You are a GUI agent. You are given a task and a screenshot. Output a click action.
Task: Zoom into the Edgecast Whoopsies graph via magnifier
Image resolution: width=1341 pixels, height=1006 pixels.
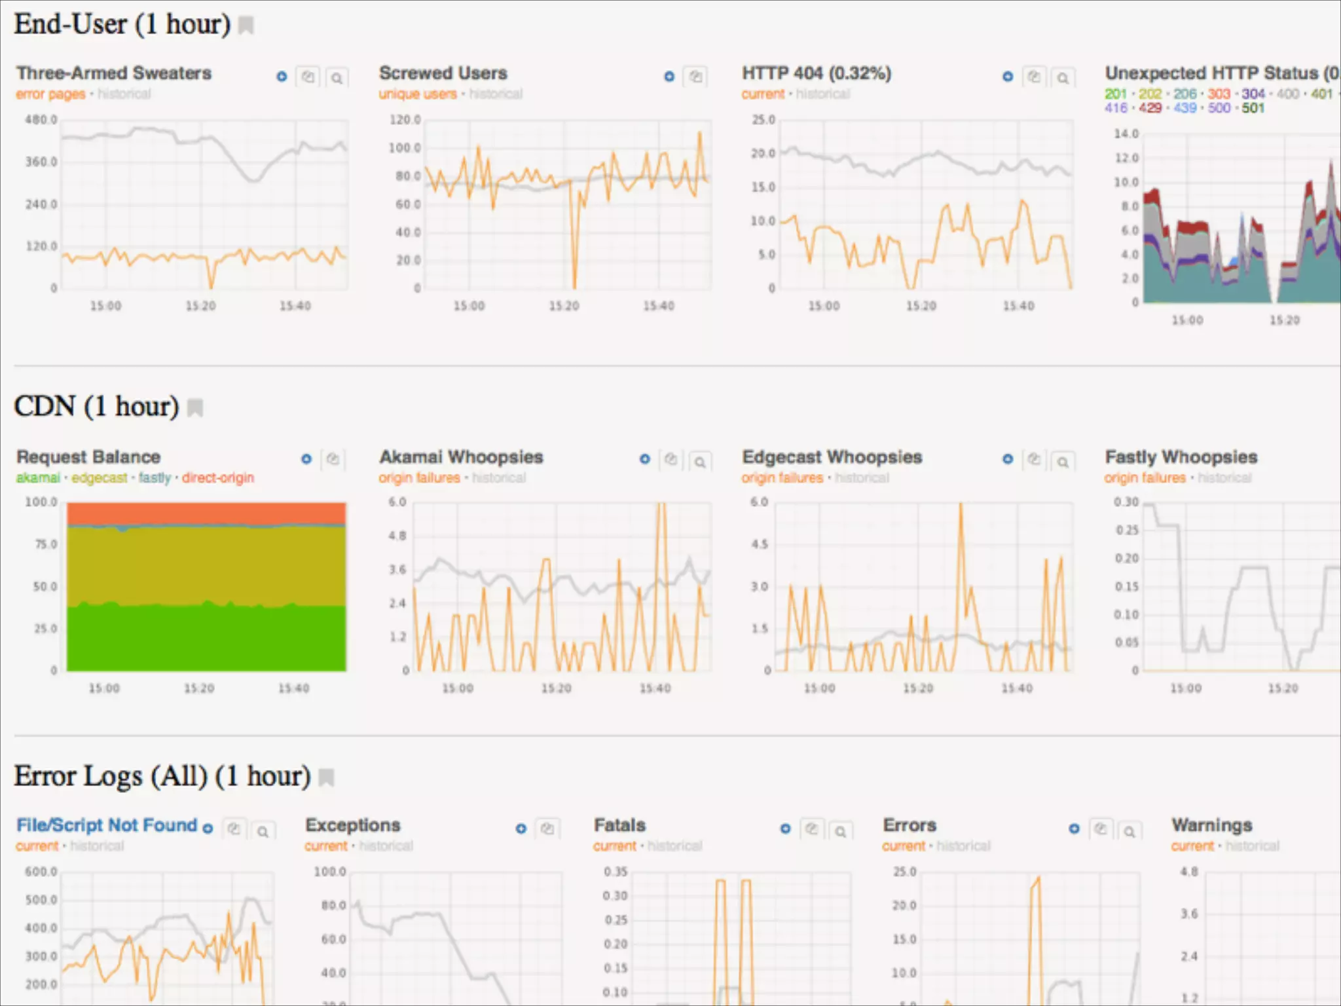point(1063,462)
